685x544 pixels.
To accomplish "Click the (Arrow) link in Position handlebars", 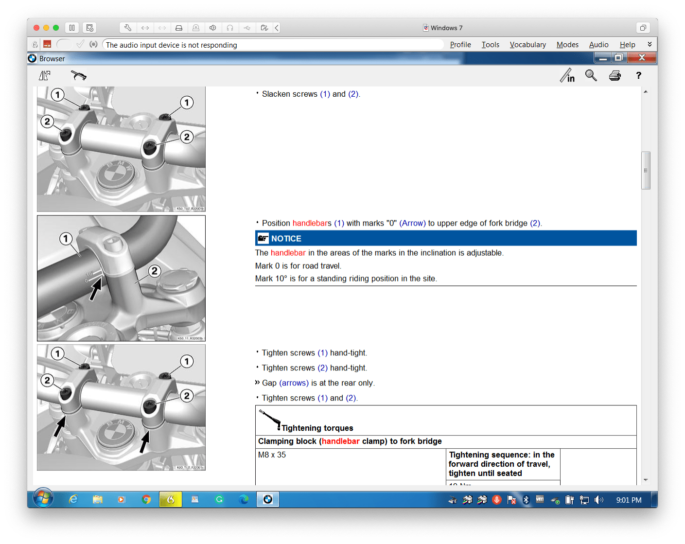I will (x=413, y=223).
